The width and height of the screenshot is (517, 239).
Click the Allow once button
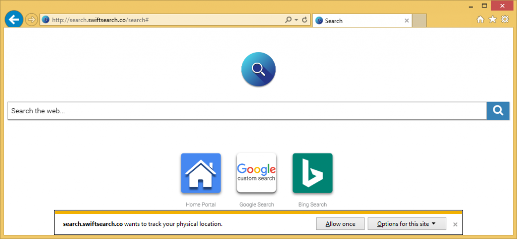tap(340, 224)
